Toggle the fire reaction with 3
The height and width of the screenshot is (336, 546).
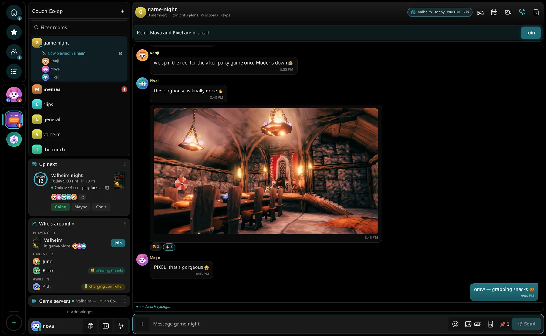[169, 247]
